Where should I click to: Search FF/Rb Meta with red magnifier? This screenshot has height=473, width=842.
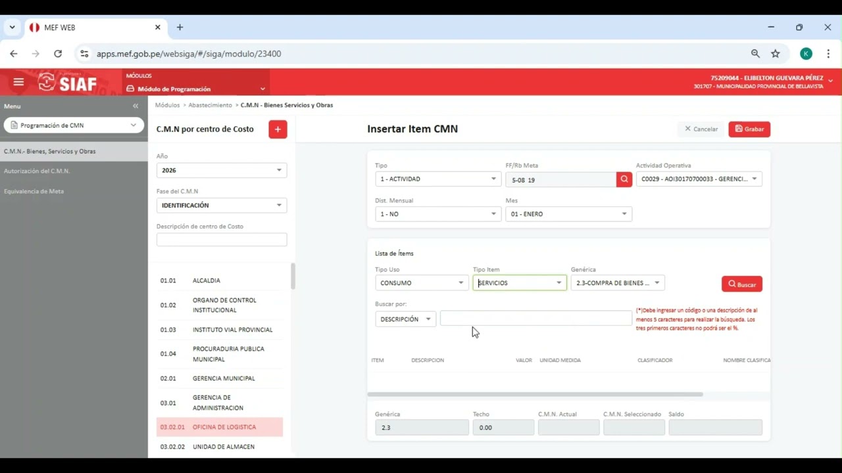(x=624, y=179)
